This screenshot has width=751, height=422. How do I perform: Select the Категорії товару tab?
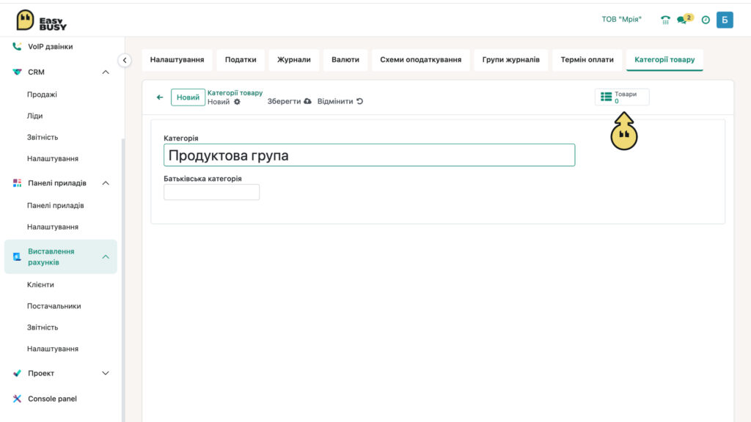[x=664, y=60]
